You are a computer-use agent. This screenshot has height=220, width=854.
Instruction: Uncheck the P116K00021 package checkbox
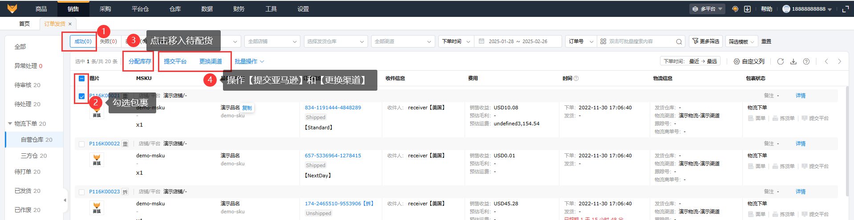(x=81, y=96)
